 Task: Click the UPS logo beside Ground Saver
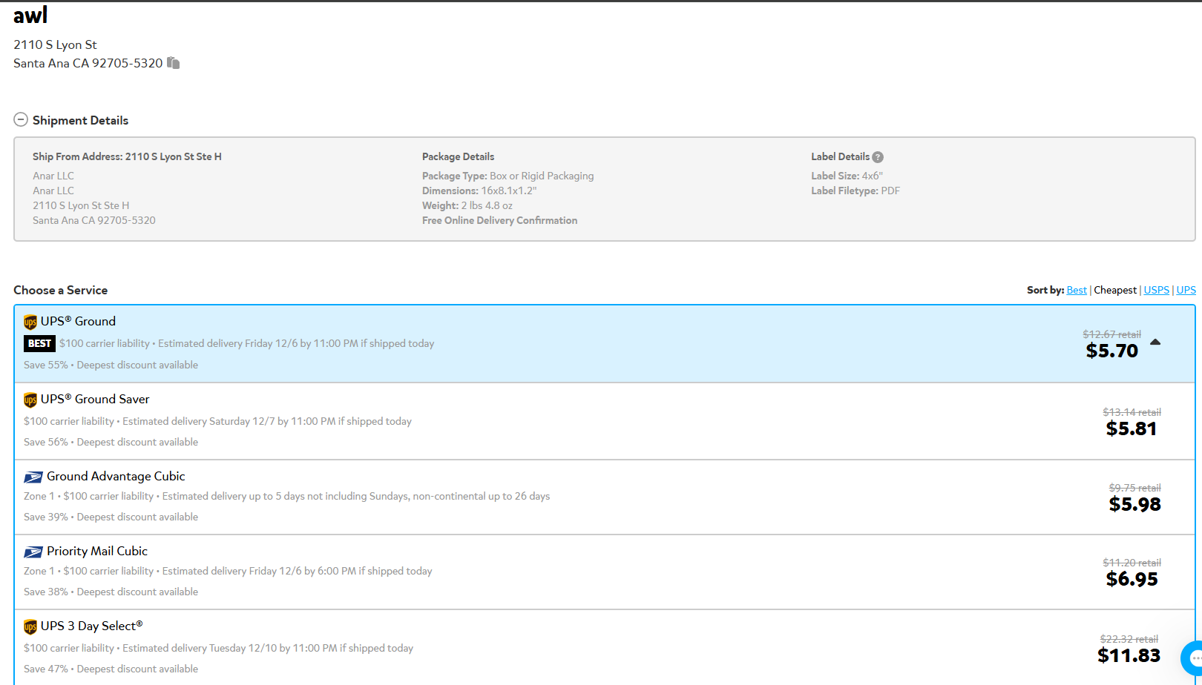coord(30,400)
